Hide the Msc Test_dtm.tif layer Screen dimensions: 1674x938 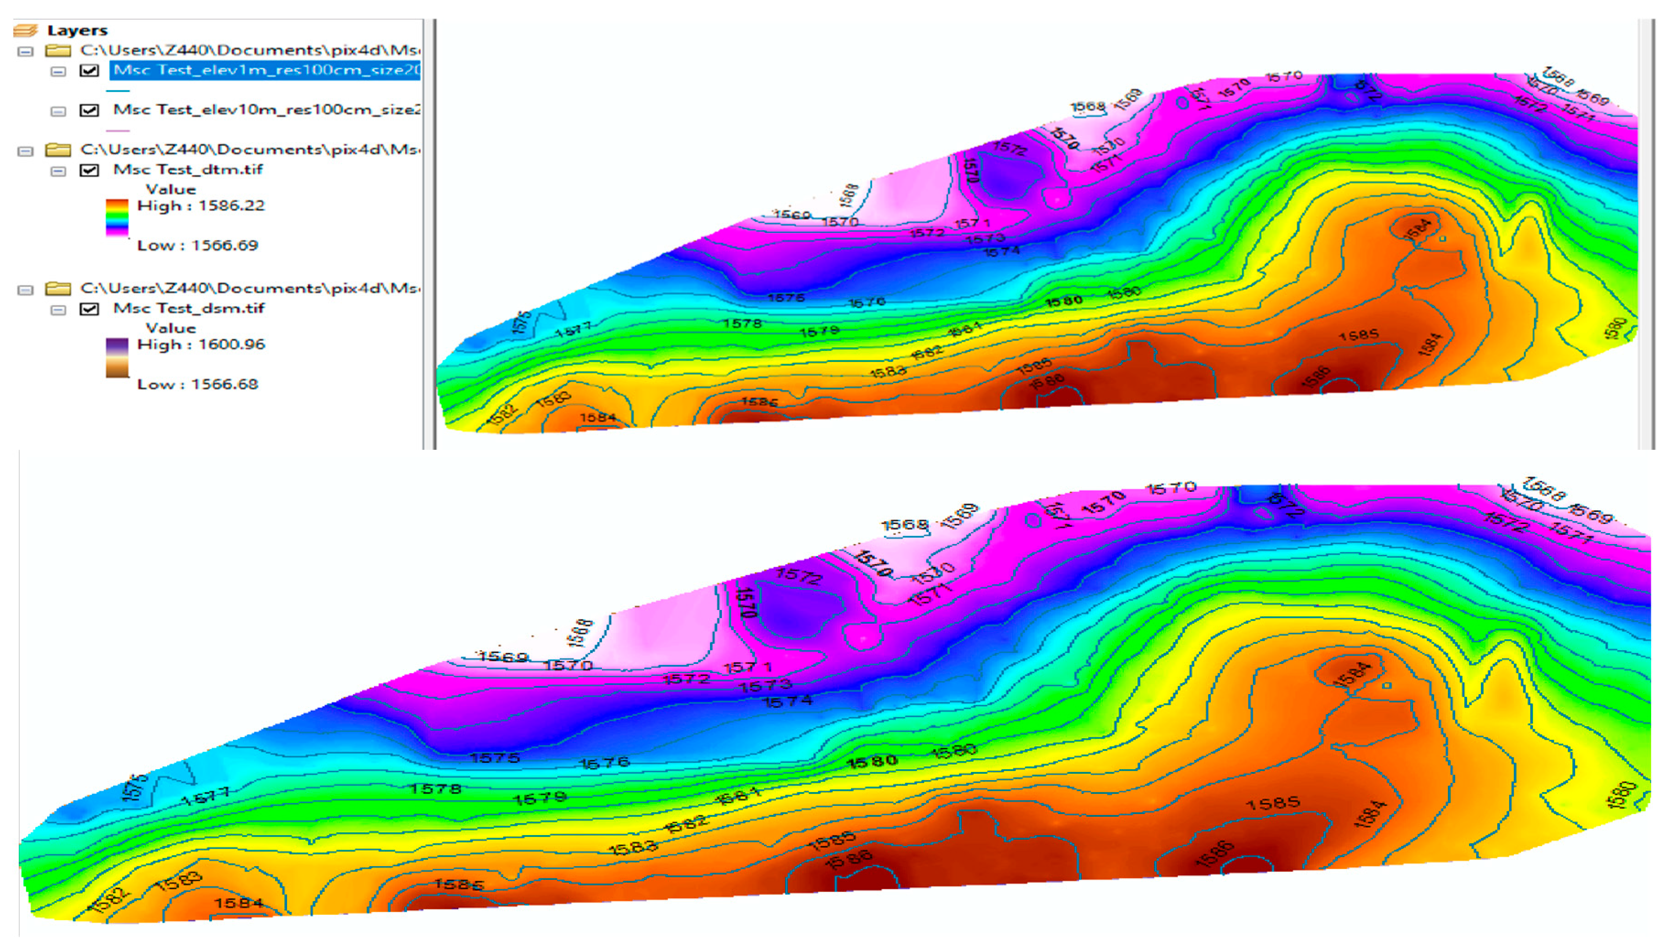click(x=89, y=170)
